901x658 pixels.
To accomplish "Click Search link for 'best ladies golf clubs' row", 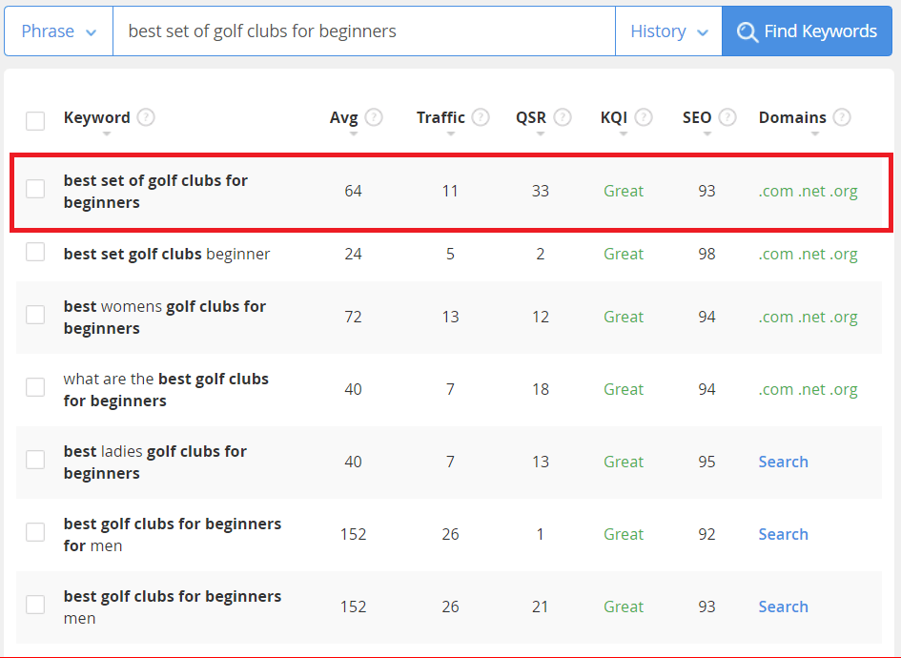I will coord(783,462).
